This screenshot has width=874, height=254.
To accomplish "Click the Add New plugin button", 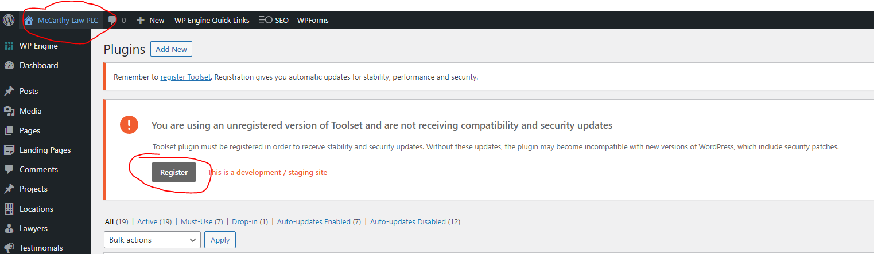I will (x=171, y=49).
